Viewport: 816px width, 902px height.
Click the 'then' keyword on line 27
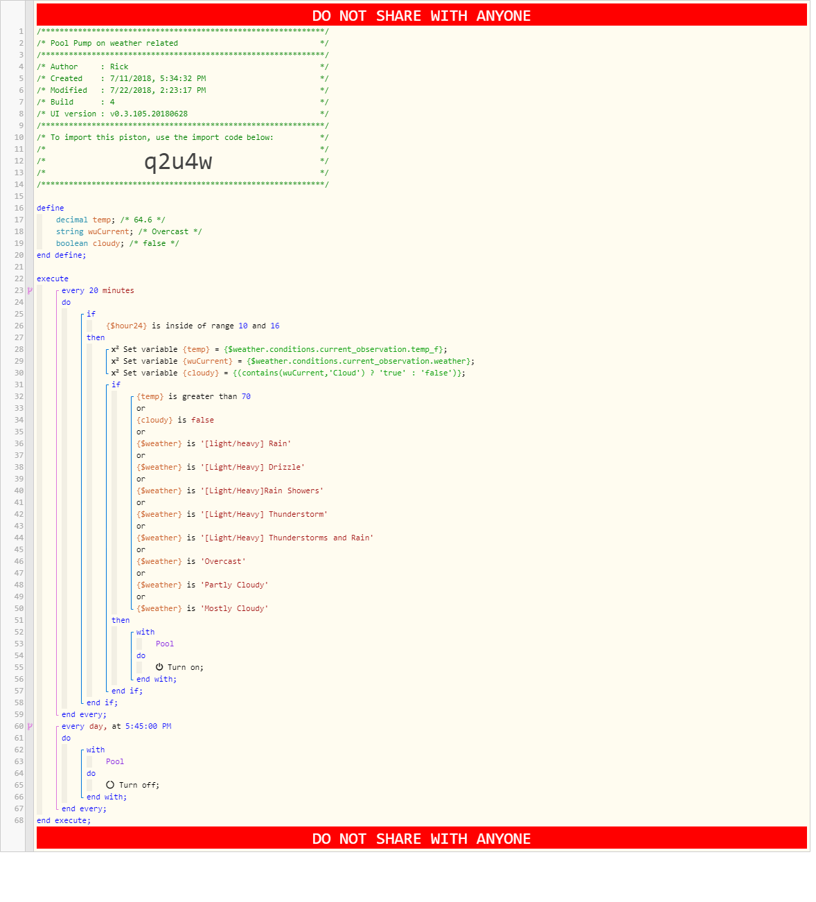[96, 337]
